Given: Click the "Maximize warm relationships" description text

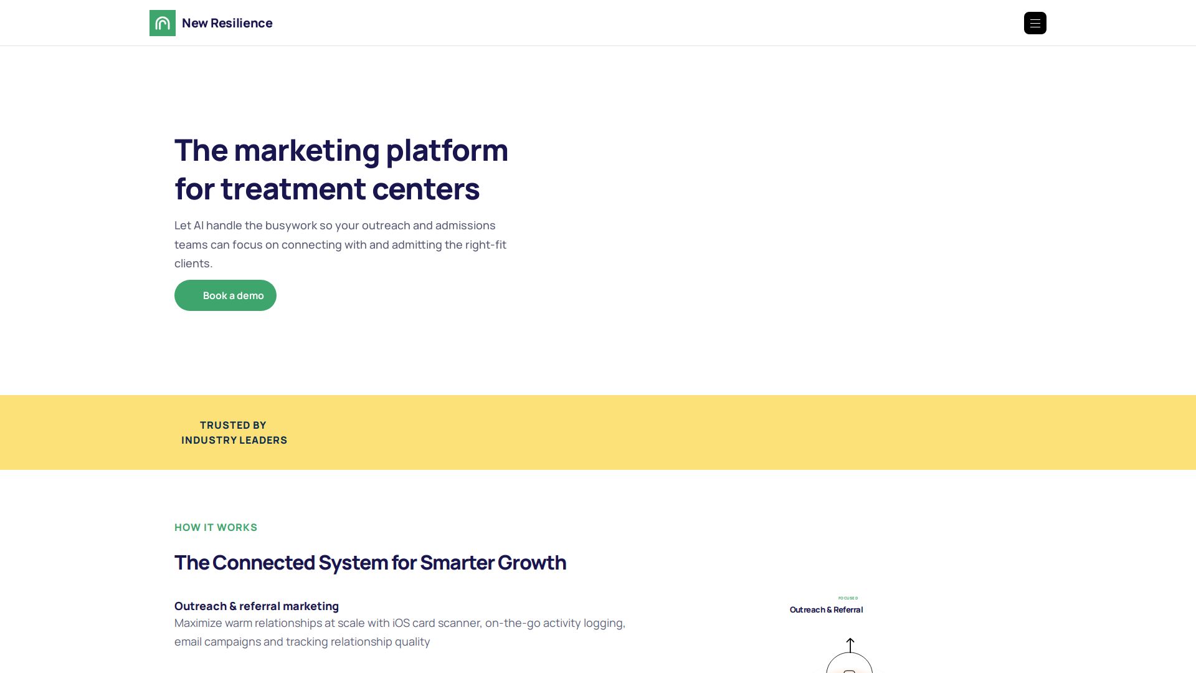Looking at the screenshot, I should pos(400,632).
